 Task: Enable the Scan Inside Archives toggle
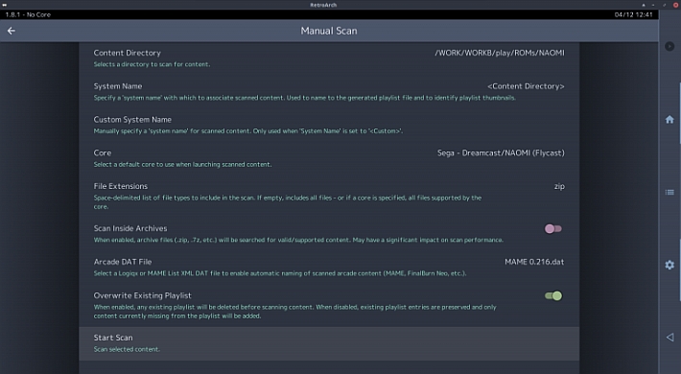553,229
